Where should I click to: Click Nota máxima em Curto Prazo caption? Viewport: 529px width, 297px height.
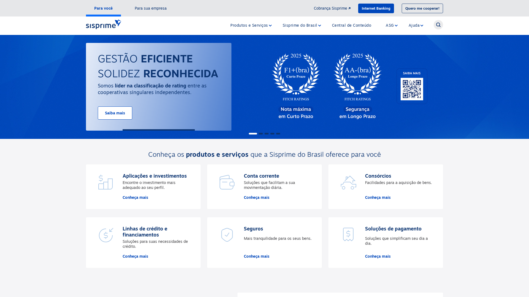pos(296,113)
